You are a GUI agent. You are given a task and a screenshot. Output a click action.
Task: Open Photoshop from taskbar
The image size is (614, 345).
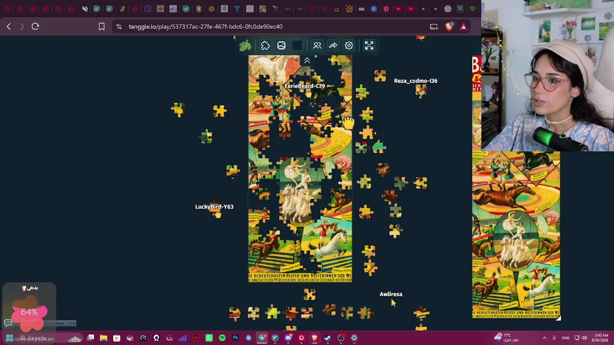(236, 338)
